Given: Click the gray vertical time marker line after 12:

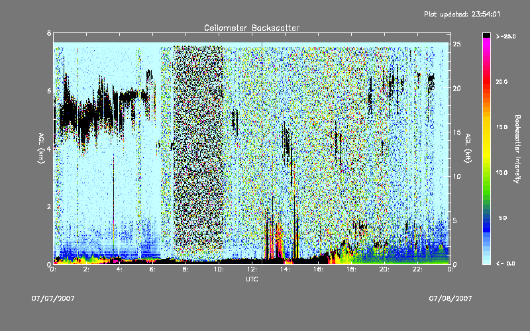Looking at the screenshot, I should coord(262,153).
